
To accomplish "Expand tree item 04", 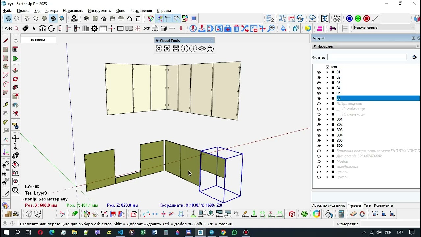I will [x=327, y=88].
